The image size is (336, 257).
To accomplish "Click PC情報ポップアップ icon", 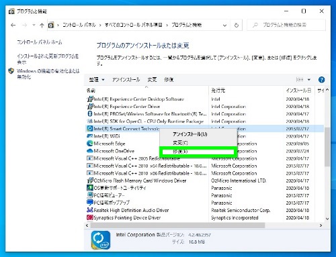I will pos(90,203).
